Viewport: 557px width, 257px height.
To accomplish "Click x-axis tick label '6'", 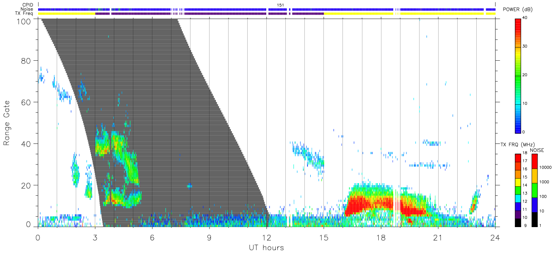I will [152, 237].
